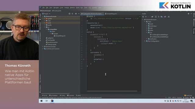Click the IntelliJ IDEA taskbar icon
Image resolution: width=195 pixels, height=109 pixels.
coord(52,101)
